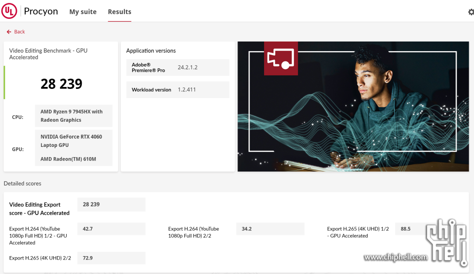Switch to the My suite tab
The width and height of the screenshot is (474, 274).
click(x=83, y=12)
